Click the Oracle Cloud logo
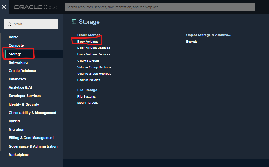Viewport: 269px width, 167px height. coord(36,7)
